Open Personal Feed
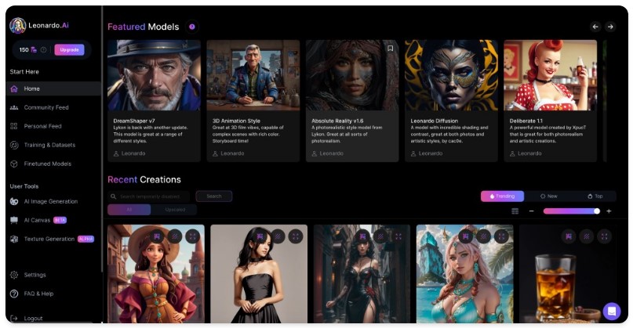The width and height of the screenshot is (633, 328). [42, 126]
